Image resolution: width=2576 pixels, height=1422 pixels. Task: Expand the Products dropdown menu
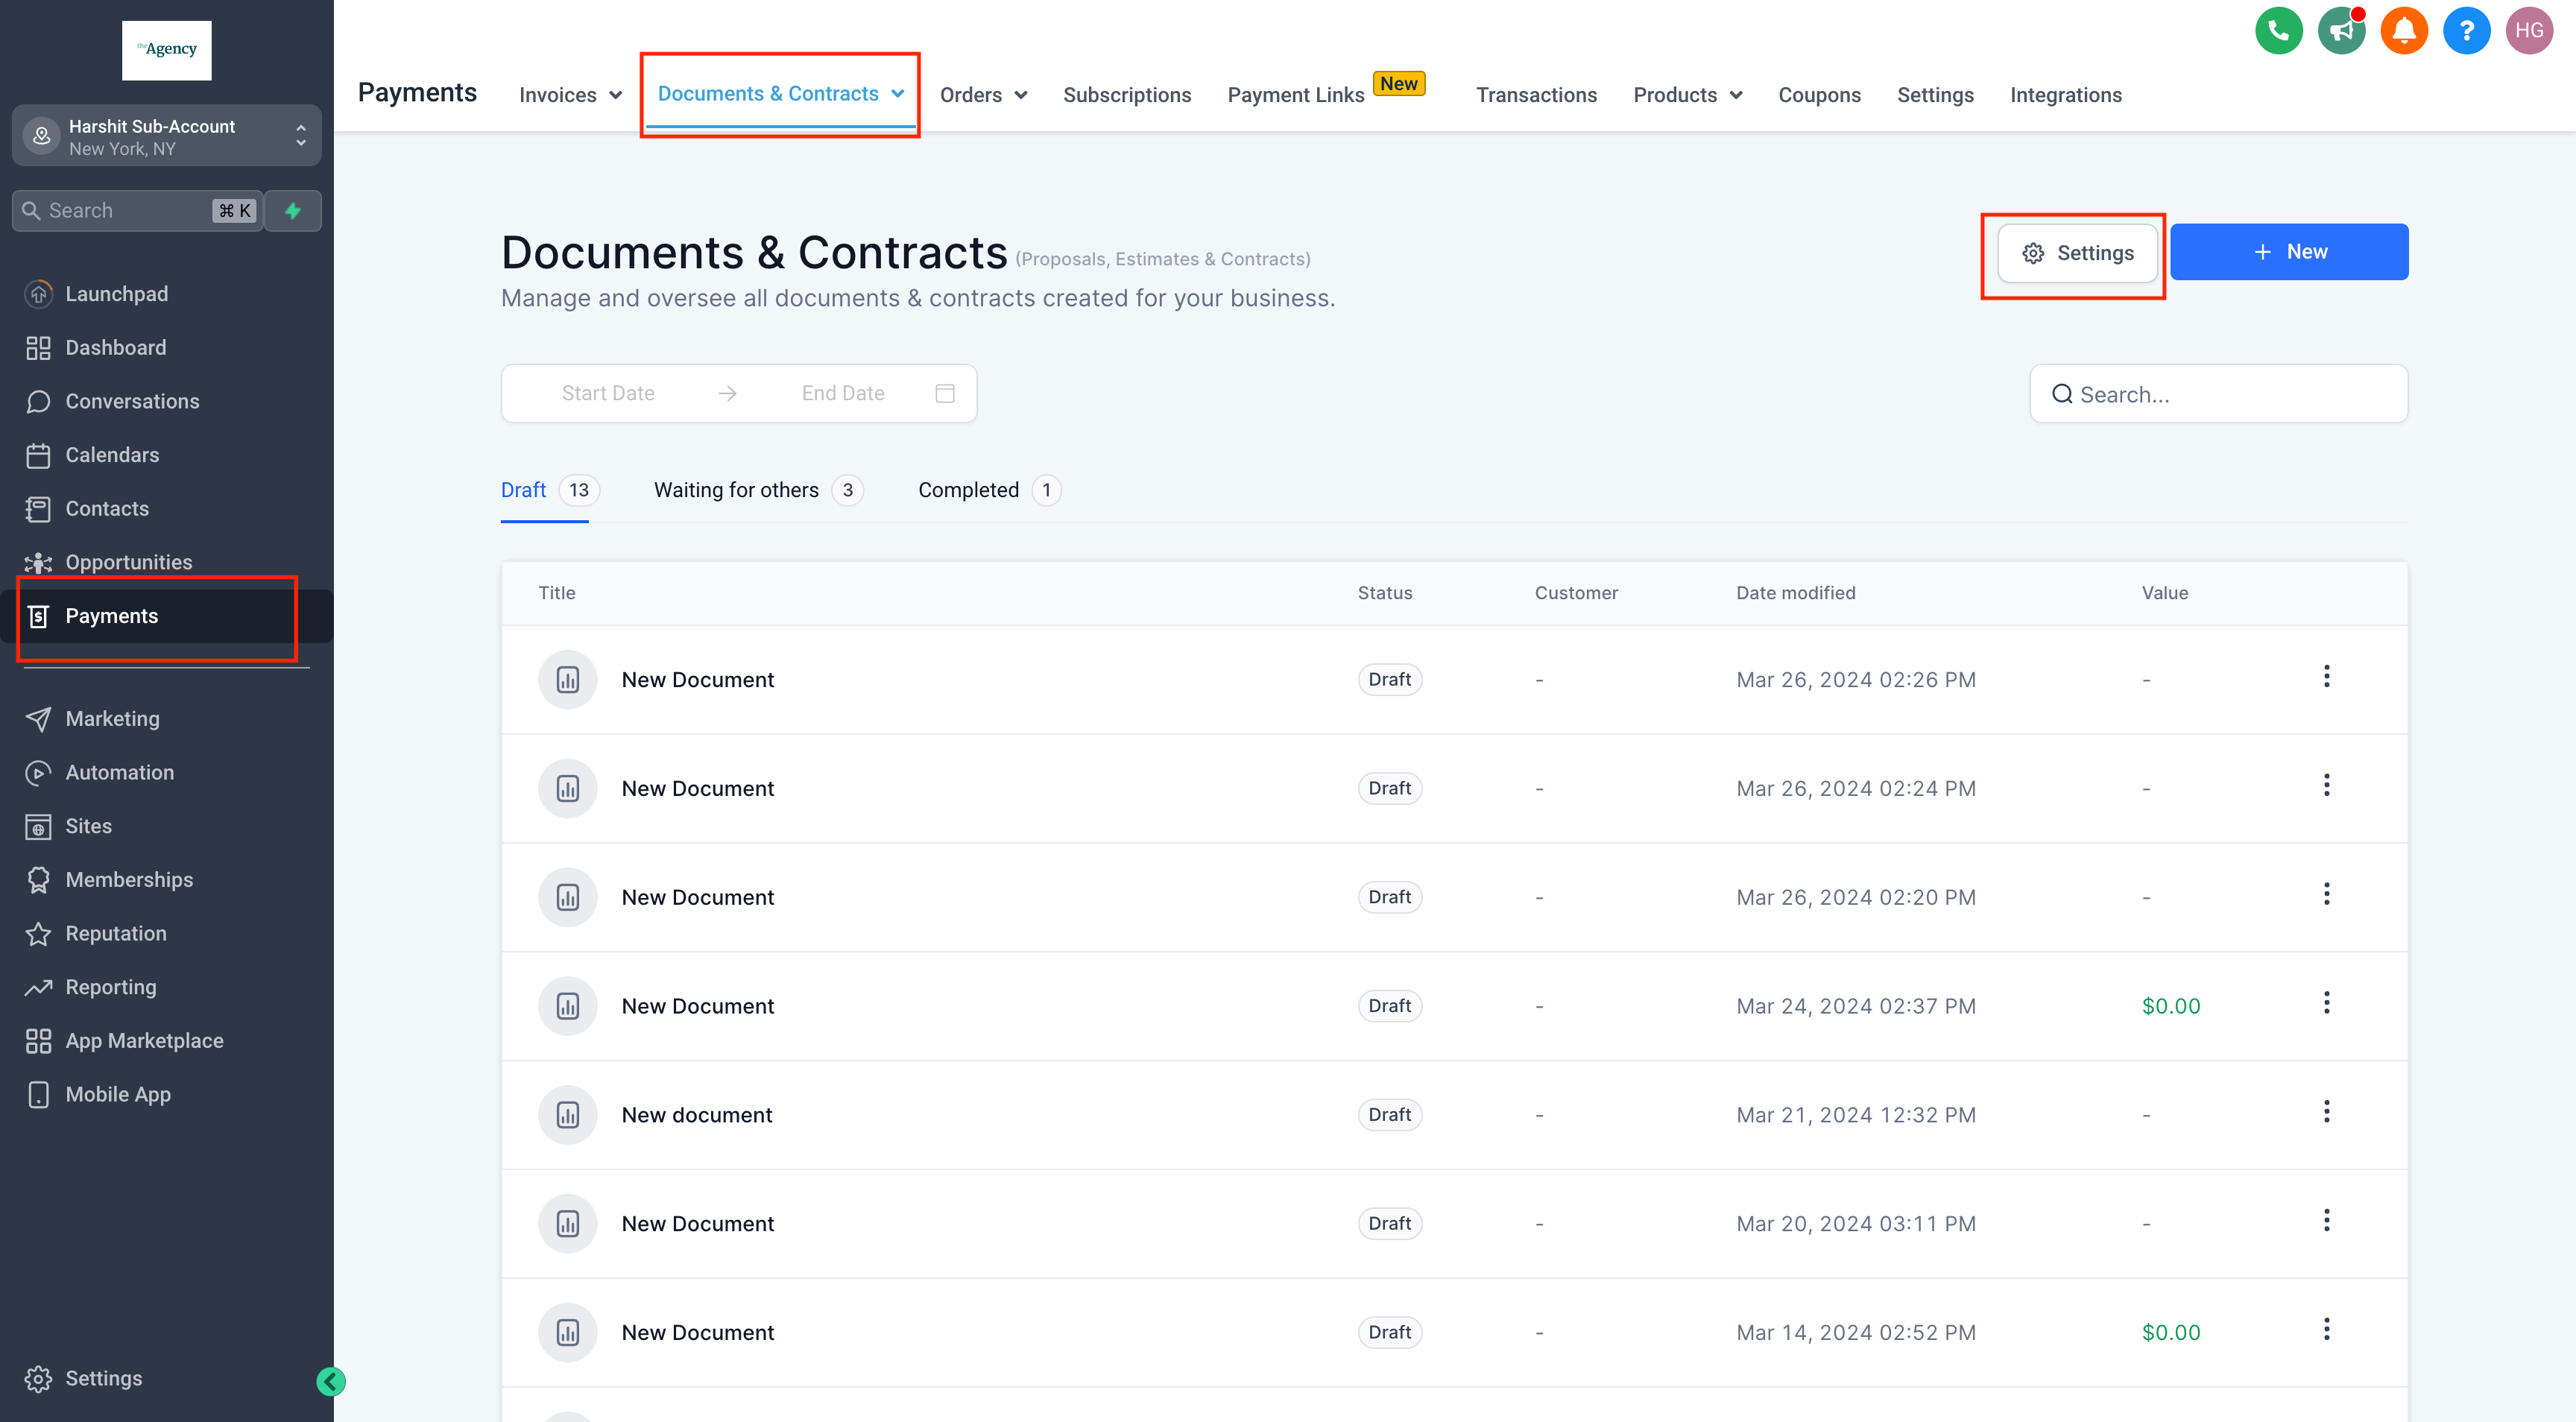pyautogui.click(x=1687, y=95)
